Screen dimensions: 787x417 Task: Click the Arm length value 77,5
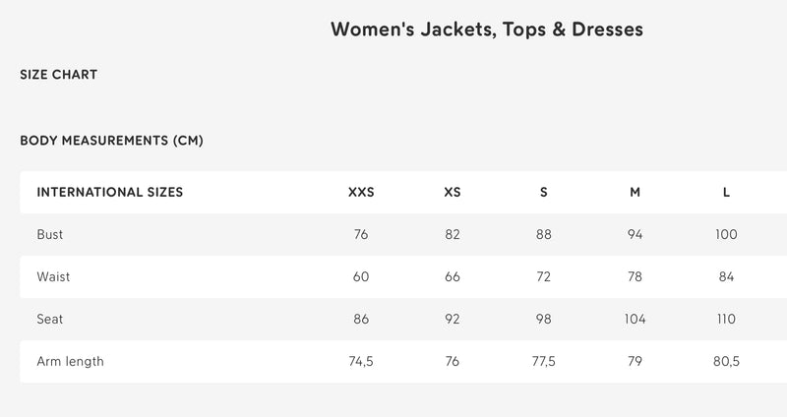pyautogui.click(x=544, y=362)
